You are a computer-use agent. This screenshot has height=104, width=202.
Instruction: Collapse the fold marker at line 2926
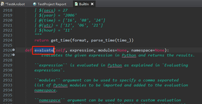click(13, 50)
